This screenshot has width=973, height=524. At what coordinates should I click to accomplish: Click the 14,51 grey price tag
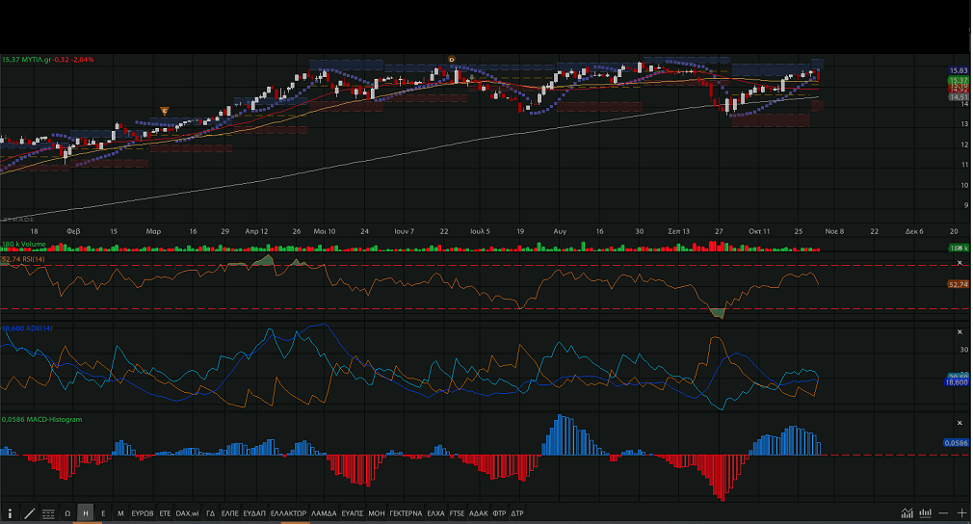[959, 97]
